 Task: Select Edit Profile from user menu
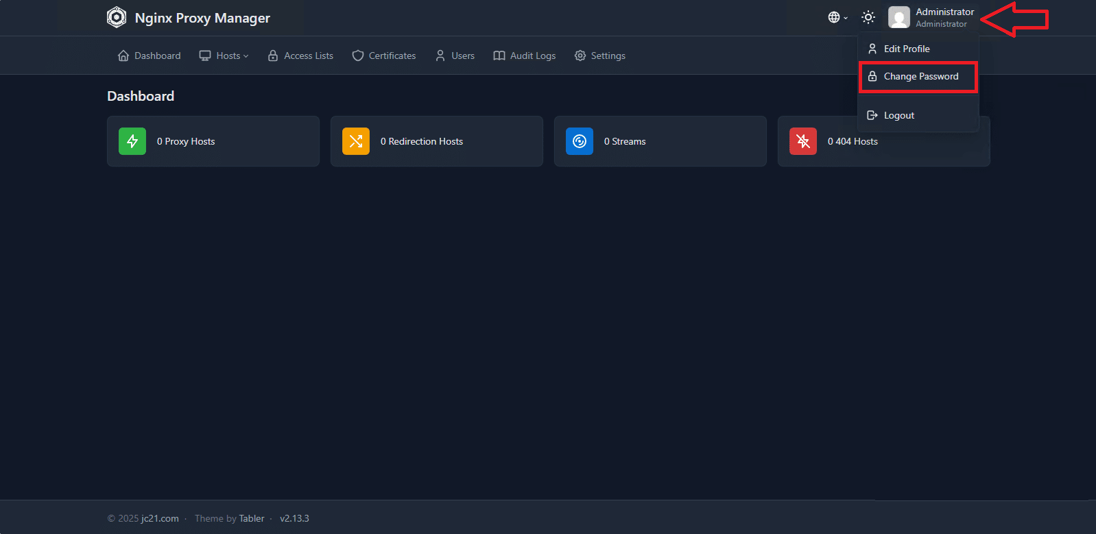pyautogui.click(x=906, y=49)
